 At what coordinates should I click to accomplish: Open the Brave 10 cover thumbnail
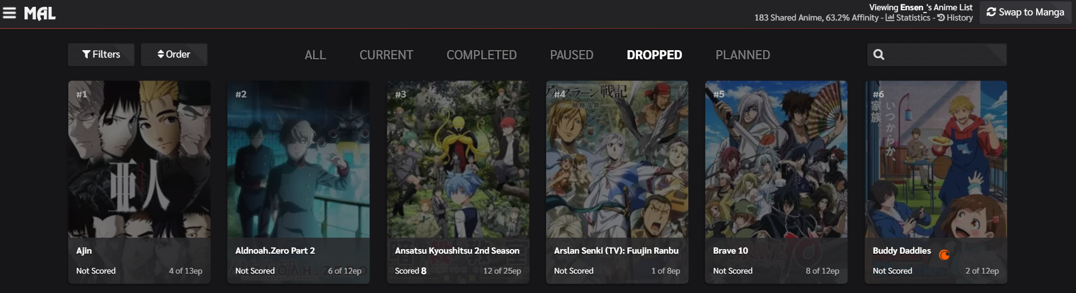pyautogui.click(x=776, y=159)
